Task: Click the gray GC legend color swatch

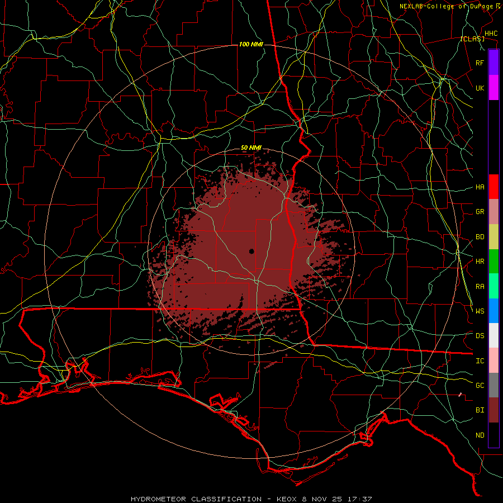Action: coord(493,385)
